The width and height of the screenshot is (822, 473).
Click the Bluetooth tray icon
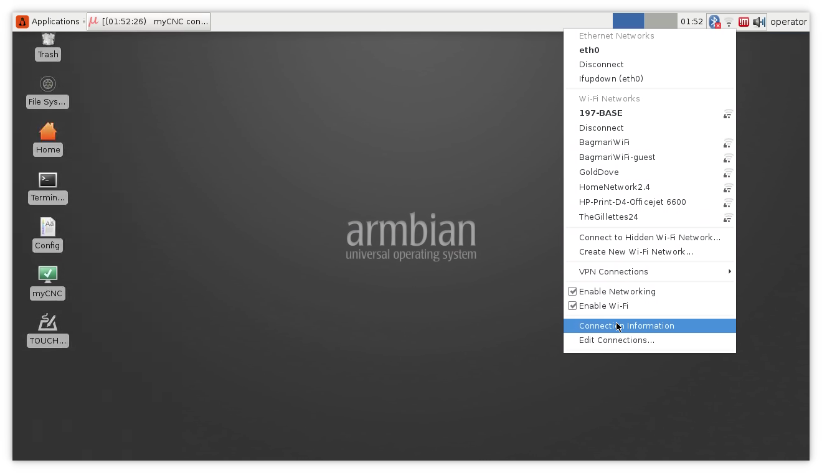[714, 22]
